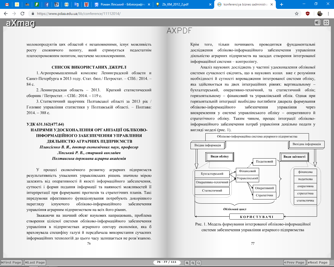Toggle the aXmag sound button
Screen dimensions: 334x267
[x=318, y=22]
